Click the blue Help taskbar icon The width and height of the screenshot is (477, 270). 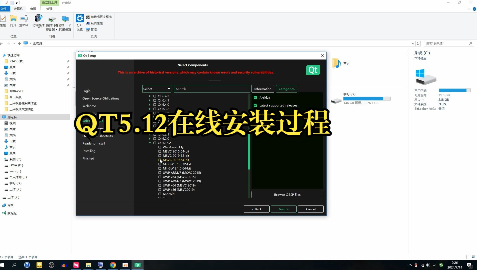click(27, 265)
